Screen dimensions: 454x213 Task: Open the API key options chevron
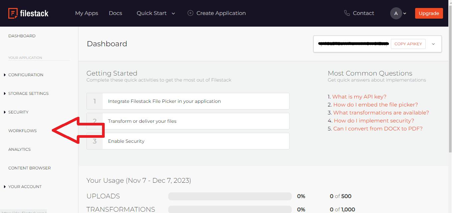pyautogui.click(x=433, y=44)
